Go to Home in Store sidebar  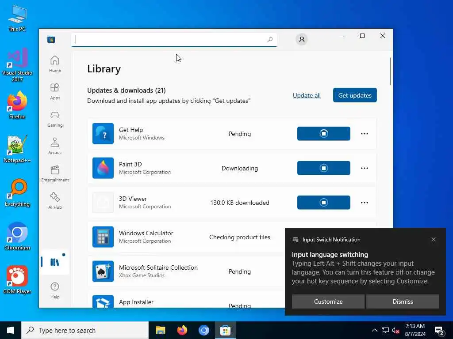55,64
